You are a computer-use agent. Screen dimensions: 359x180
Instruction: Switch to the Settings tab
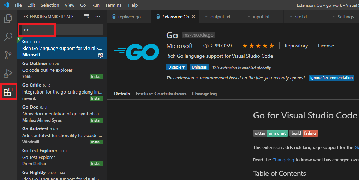point(343,17)
